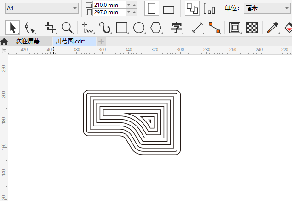Toggle the all pages layout button
Screen dimensions: 292x201
pos(192,8)
